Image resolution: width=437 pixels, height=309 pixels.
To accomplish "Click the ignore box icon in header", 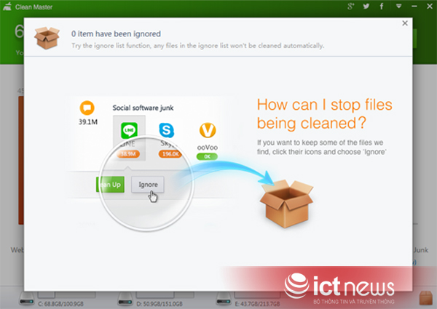I will coord(47,38).
